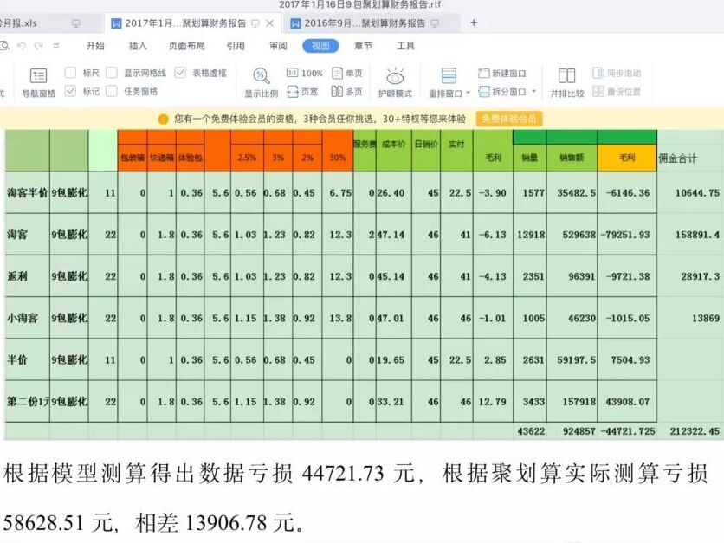Expand the quick access toolbar dropdown arrow

pyautogui.click(x=56, y=46)
